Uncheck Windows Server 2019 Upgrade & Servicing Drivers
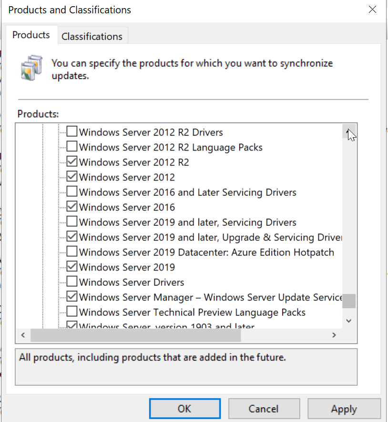This screenshot has width=388, height=422. [72, 237]
